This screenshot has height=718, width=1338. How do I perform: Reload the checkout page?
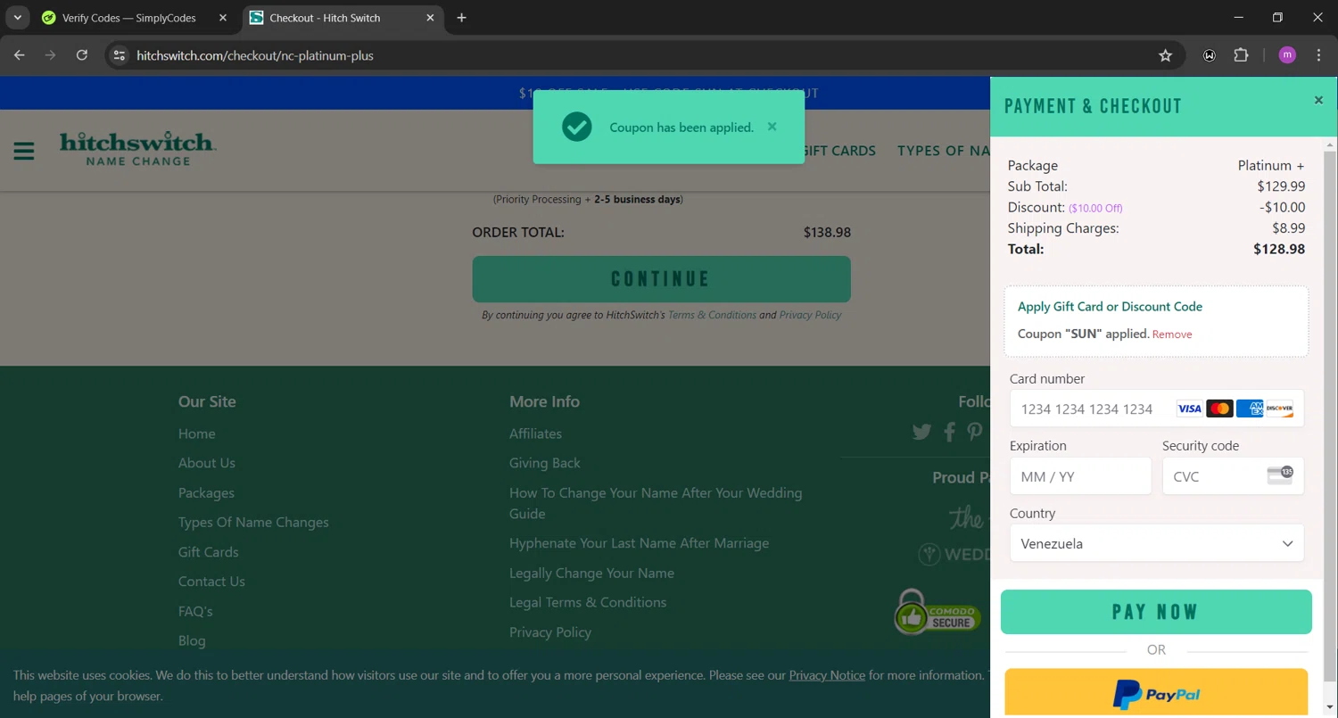[x=82, y=55]
